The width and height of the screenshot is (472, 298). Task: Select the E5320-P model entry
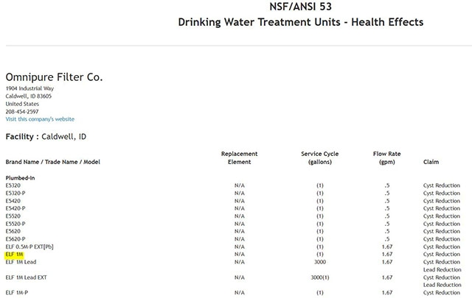click(x=15, y=193)
